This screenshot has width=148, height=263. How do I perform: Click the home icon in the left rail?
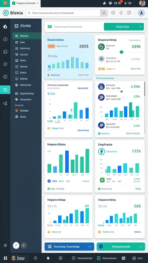click(5, 26)
